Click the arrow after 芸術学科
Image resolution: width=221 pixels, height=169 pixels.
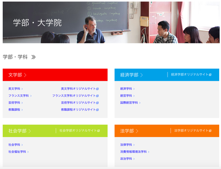[22, 103]
